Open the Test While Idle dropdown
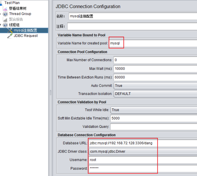This screenshot has height=176, width=197. (154, 110)
